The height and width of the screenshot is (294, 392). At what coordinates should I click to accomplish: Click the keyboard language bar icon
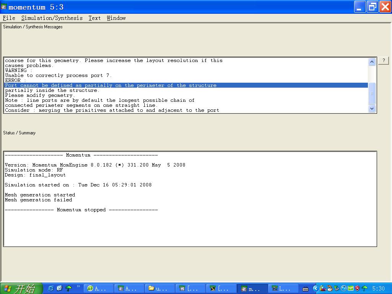click(x=305, y=289)
